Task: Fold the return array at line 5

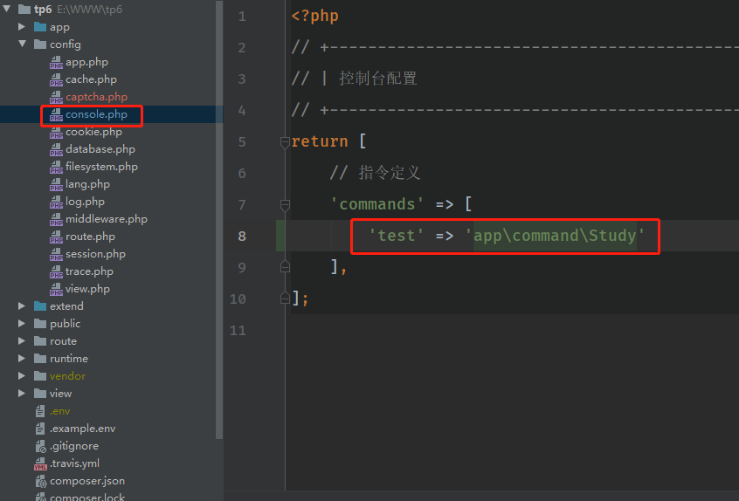Action: click(x=285, y=141)
